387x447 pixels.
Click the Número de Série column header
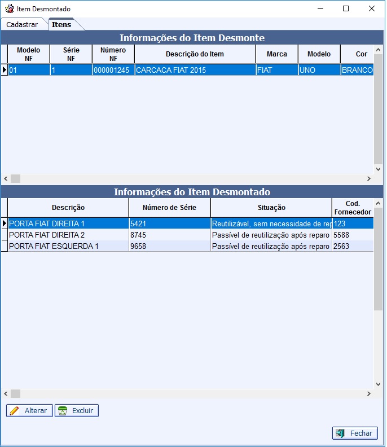click(x=170, y=208)
